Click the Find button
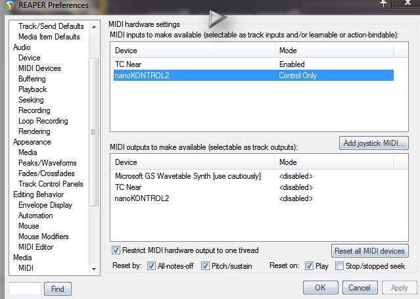Viewport: 420px width, 299px height. [58, 289]
